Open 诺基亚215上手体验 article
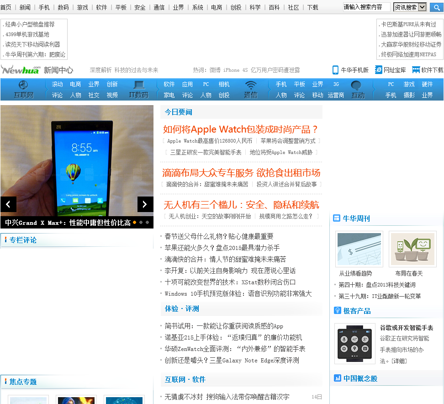The height and width of the screenshot is (404, 444). coord(233,337)
